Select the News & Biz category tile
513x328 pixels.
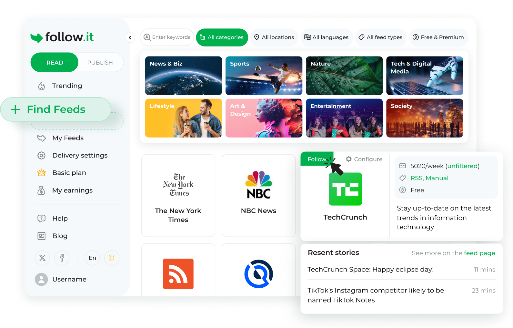pyautogui.click(x=184, y=76)
